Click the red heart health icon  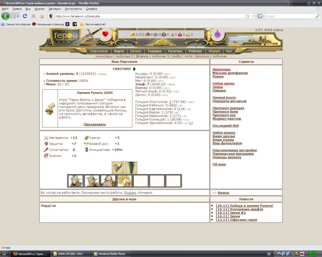pos(105,34)
